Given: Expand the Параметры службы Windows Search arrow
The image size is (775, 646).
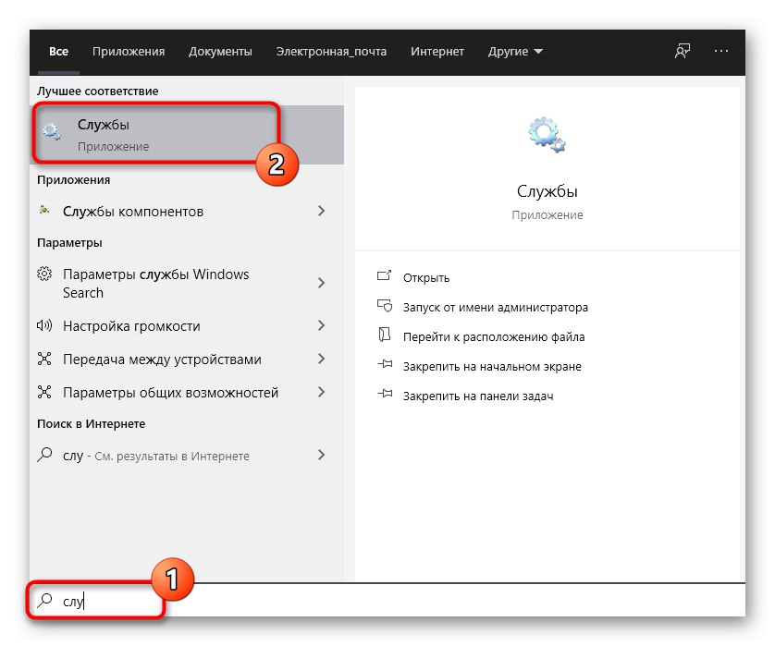Looking at the screenshot, I should tap(321, 283).
